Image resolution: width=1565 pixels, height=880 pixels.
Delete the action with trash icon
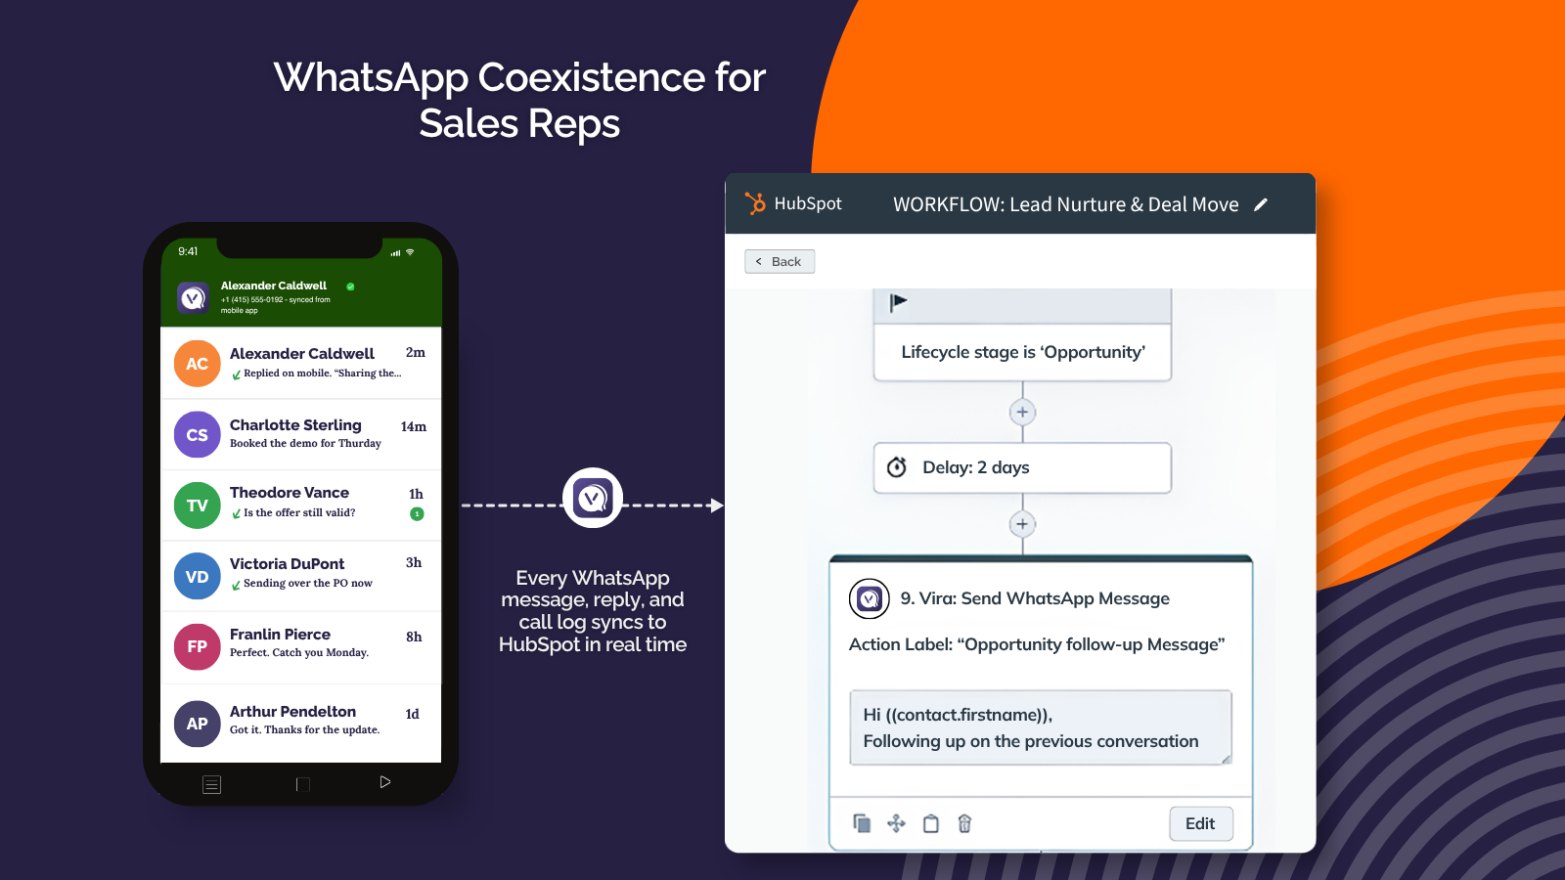click(964, 823)
